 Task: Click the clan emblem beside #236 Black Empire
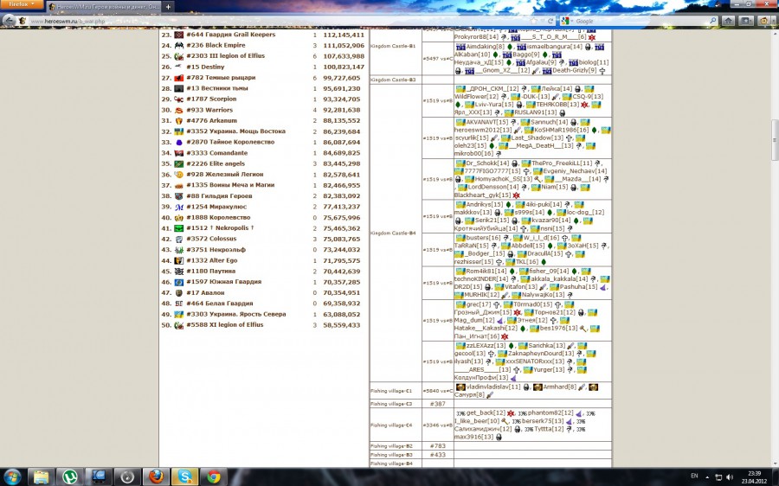(178, 45)
